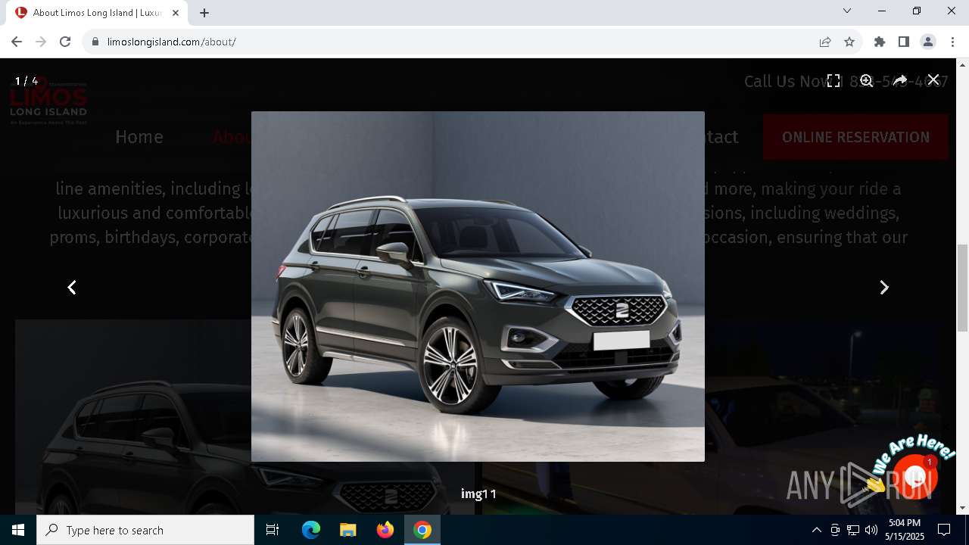
Task: Click the Windows taskbar search box
Action: [x=145, y=530]
